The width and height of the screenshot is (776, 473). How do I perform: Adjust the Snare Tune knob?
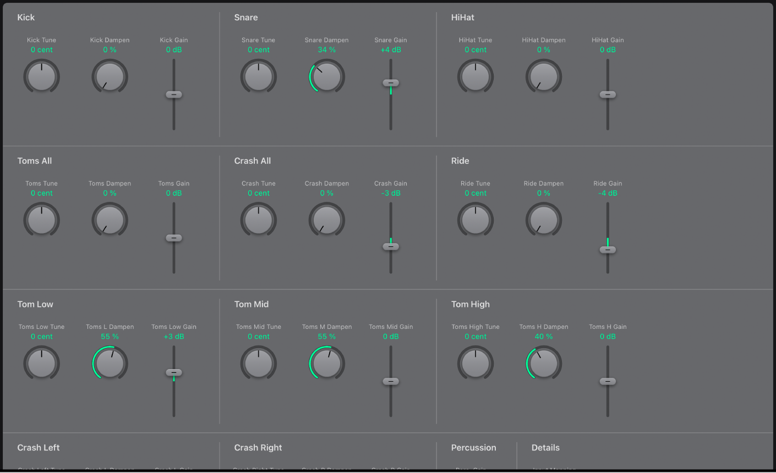click(x=259, y=76)
